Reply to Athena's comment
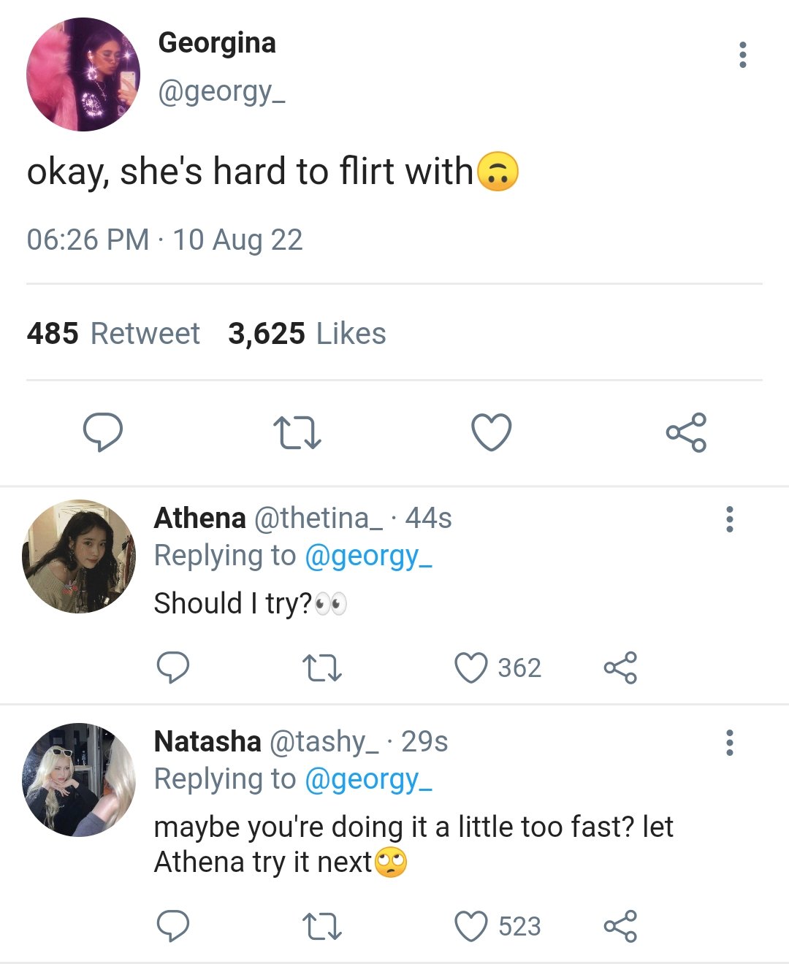Image resolution: width=789 pixels, height=964 pixels. coord(173,667)
